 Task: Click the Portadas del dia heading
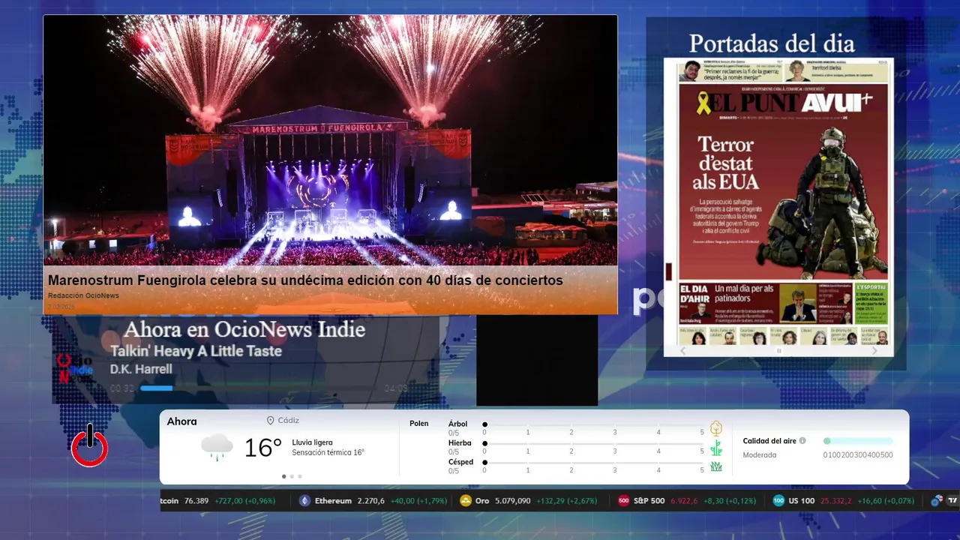pyautogui.click(x=772, y=43)
